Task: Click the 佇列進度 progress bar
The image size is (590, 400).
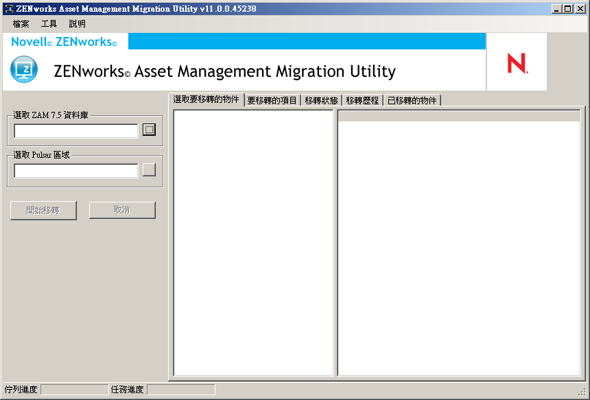Action: 75,390
